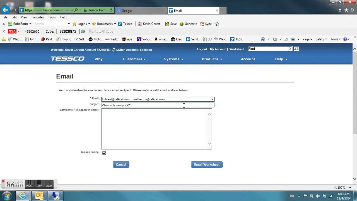This screenshot has height=201, width=357.
Task: Switch to the Google tab
Action: [x=141, y=11]
